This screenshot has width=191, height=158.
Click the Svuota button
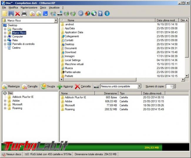[48, 86]
